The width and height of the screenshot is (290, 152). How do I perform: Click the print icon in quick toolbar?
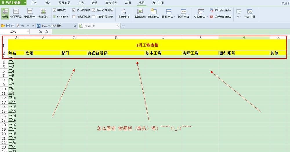[x=13, y=26]
